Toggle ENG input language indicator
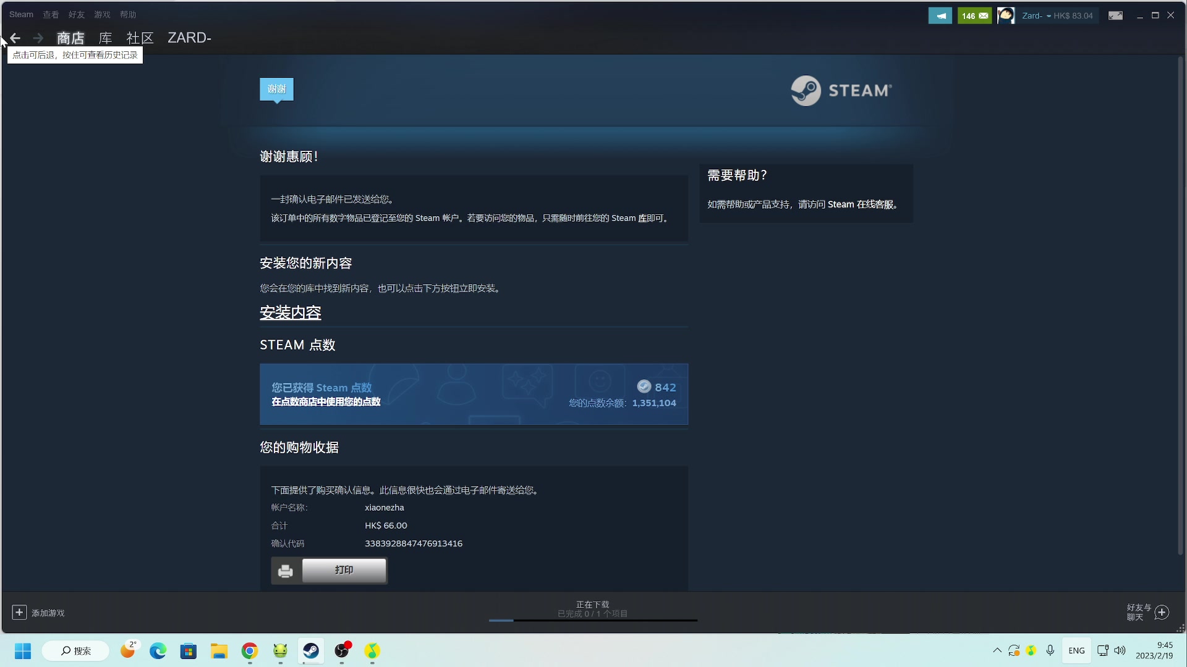This screenshot has height=667, width=1187. (1076, 650)
